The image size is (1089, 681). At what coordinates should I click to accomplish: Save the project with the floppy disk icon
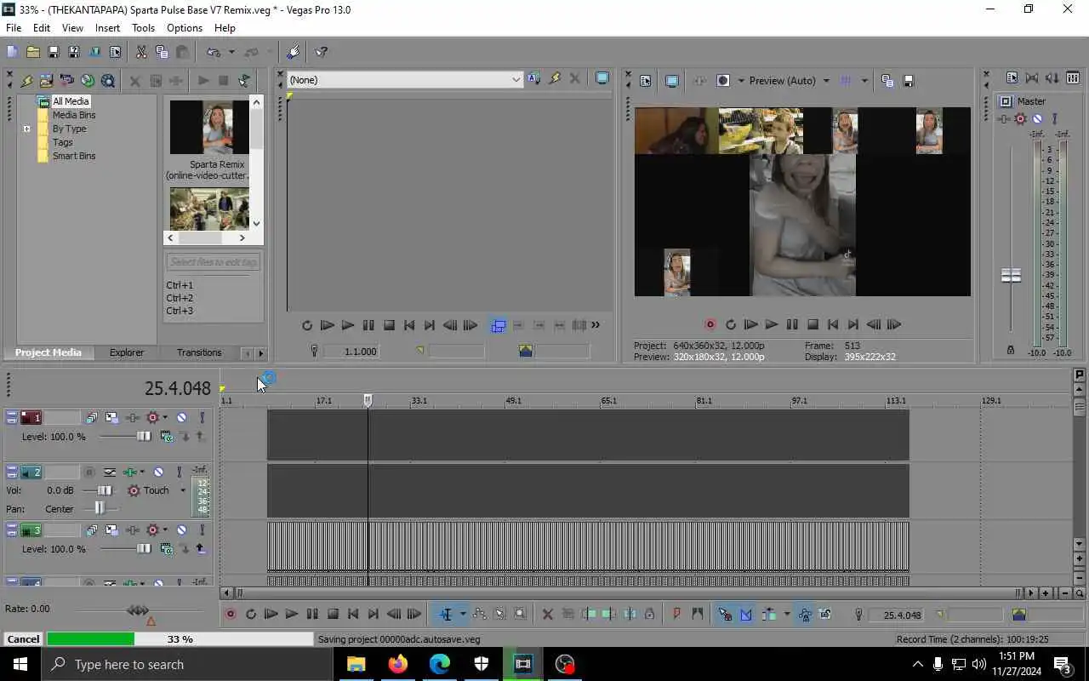coord(53,52)
